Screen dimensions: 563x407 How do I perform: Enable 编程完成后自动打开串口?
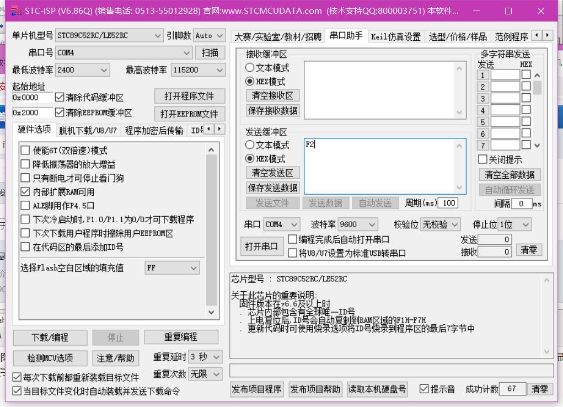pyautogui.click(x=293, y=239)
